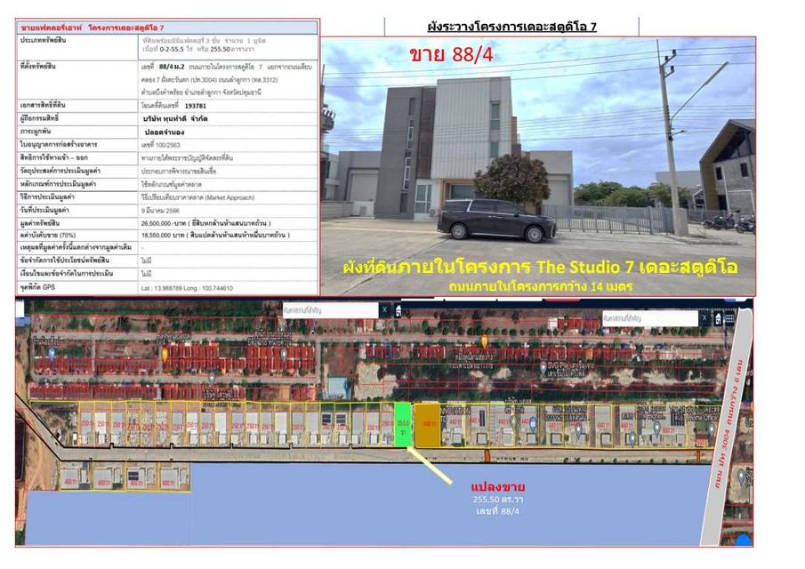The width and height of the screenshot is (805, 569).
Task: Open the building photo labeled ขาย 88/4
Action: pyautogui.click(x=538, y=165)
